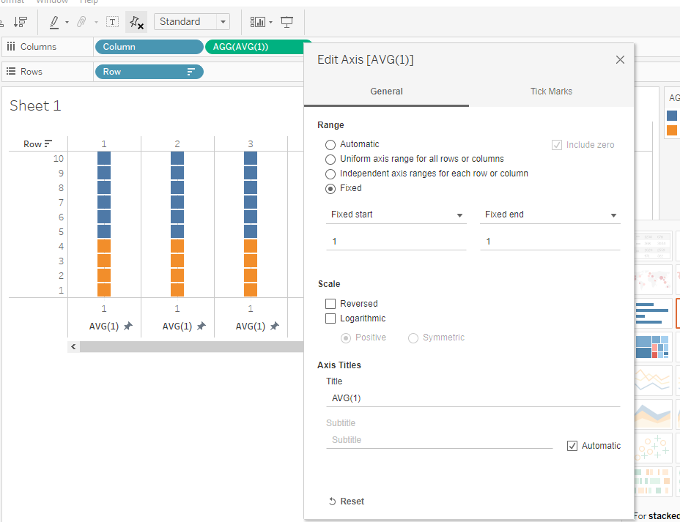The width and height of the screenshot is (680, 522).
Task: Toggle the Include zero checkbox
Action: [557, 145]
